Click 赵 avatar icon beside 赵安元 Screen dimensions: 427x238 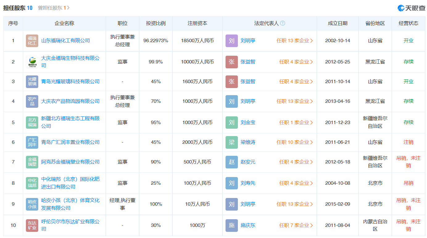232,162
